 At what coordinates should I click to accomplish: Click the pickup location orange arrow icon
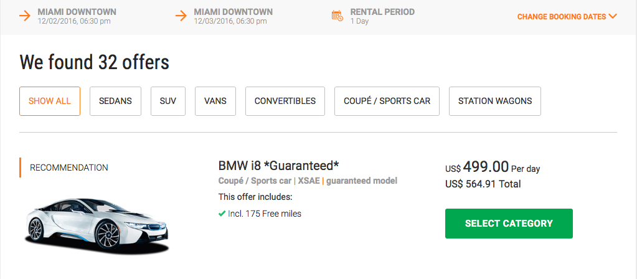point(25,16)
